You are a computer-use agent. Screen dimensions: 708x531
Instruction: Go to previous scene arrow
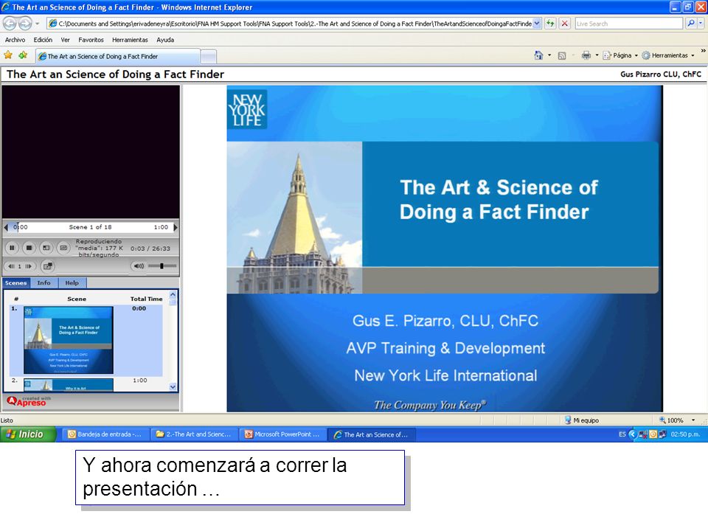[6, 227]
